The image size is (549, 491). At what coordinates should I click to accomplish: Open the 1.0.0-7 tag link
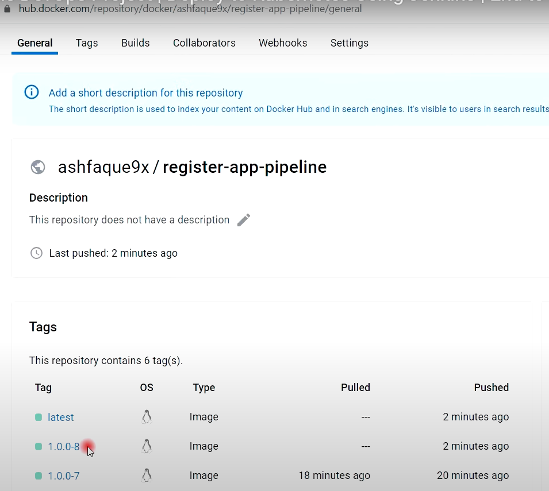(x=64, y=476)
